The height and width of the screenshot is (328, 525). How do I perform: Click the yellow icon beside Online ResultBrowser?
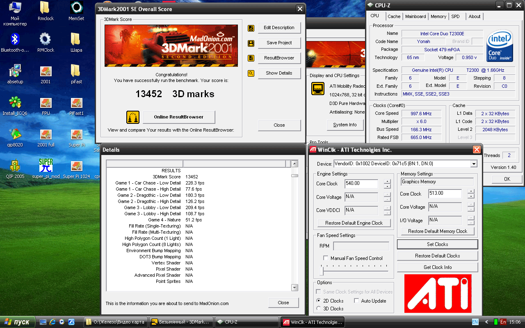pos(133,117)
